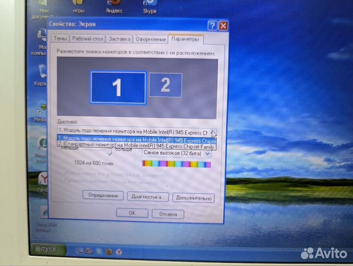Switch to the Темы tab
Screen dimensions: 353x266
coord(60,38)
